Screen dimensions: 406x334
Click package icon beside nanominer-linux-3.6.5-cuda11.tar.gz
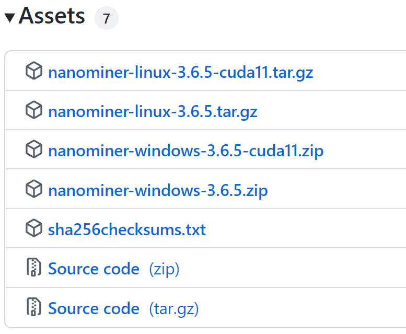click(34, 71)
